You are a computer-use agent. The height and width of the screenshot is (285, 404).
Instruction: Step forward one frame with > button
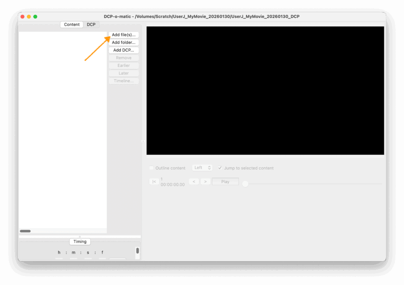point(205,182)
